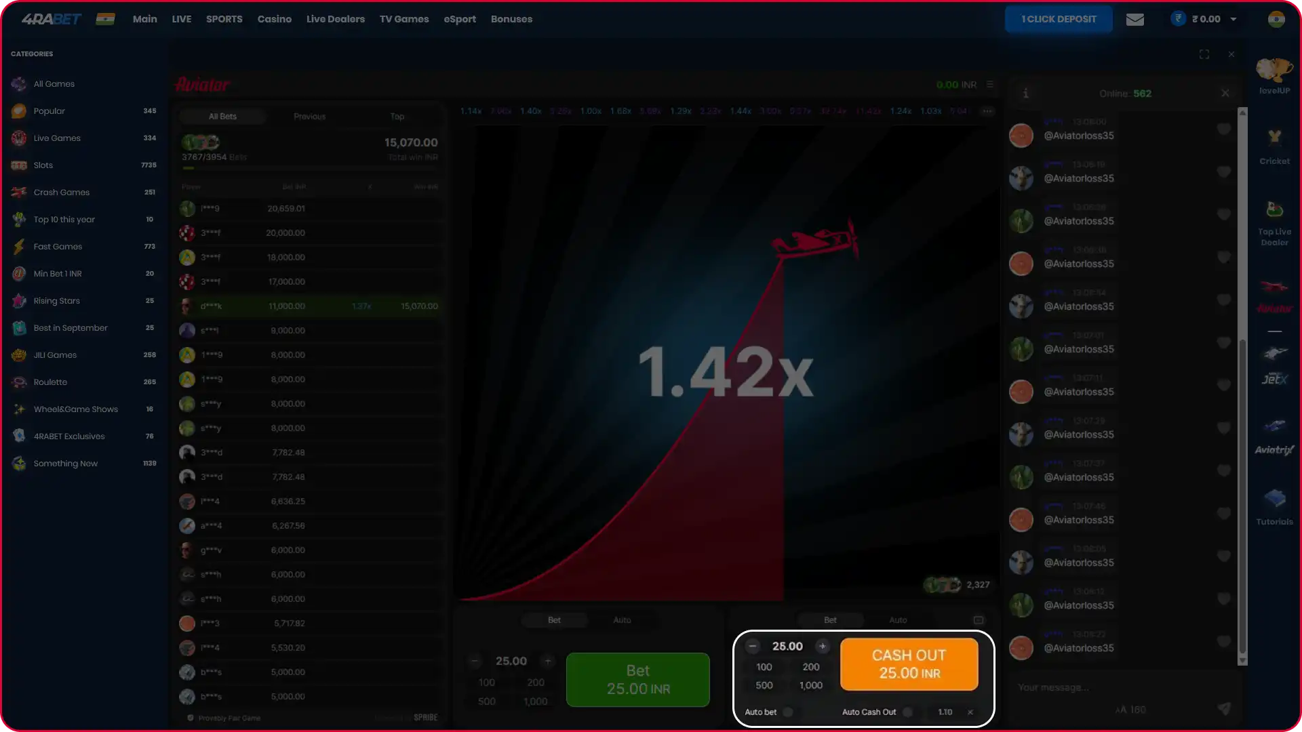Image resolution: width=1302 pixels, height=732 pixels.
Task: Click the right panel 25.00 amount field
Action: (787, 646)
